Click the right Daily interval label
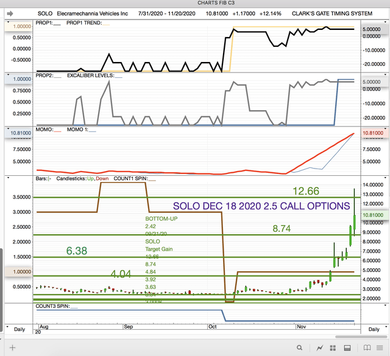The width and height of the screenshot is (390, 356). tap(374, 329)
